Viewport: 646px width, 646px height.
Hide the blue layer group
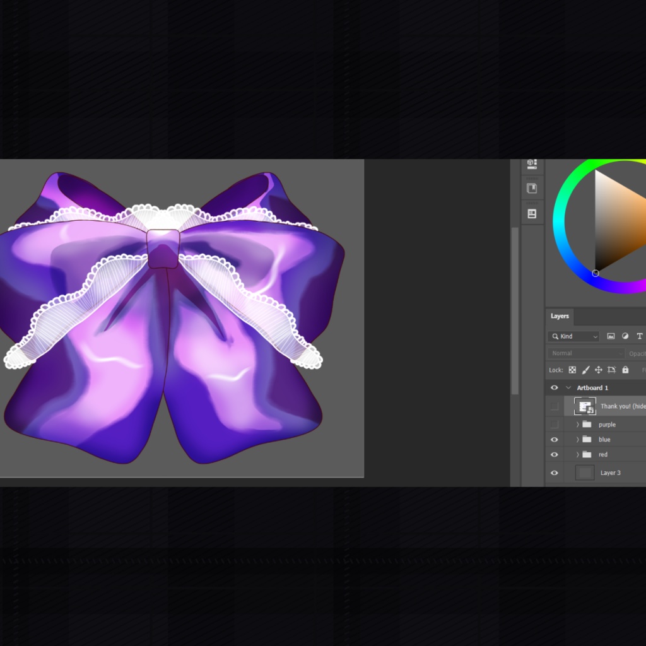pyautogui.click(x=553, y=440)
